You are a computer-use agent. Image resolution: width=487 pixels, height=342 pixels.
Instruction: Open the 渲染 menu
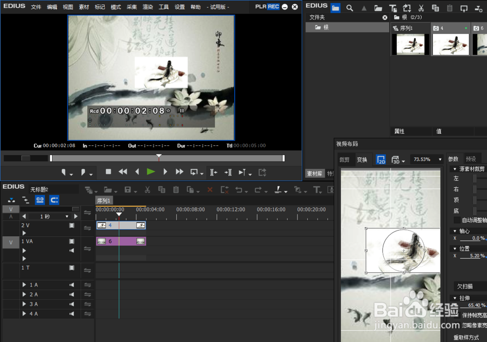pyautogui.click(x=148, y=7)
